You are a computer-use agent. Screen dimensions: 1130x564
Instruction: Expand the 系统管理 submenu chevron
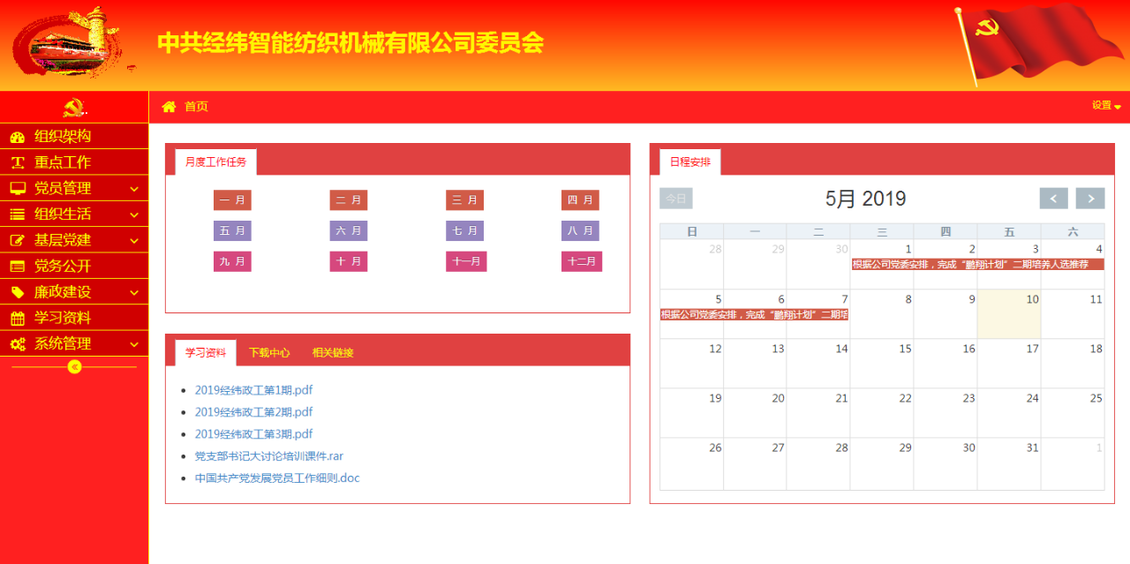click(134, 344)
